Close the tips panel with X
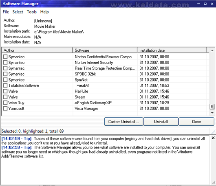 pos(213,138)
